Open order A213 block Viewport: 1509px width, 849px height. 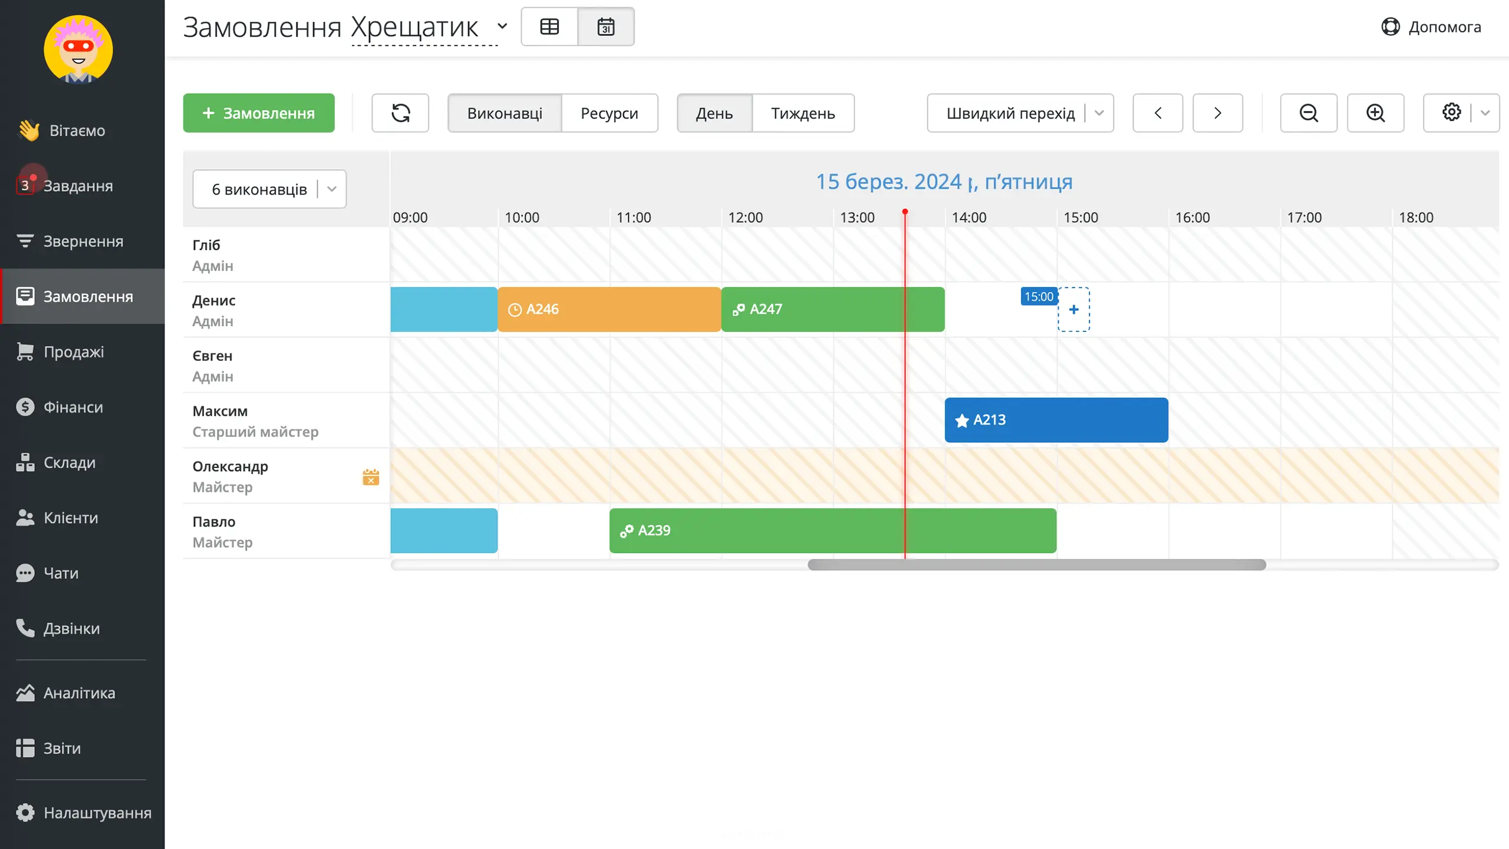[x=1056, y=420]
